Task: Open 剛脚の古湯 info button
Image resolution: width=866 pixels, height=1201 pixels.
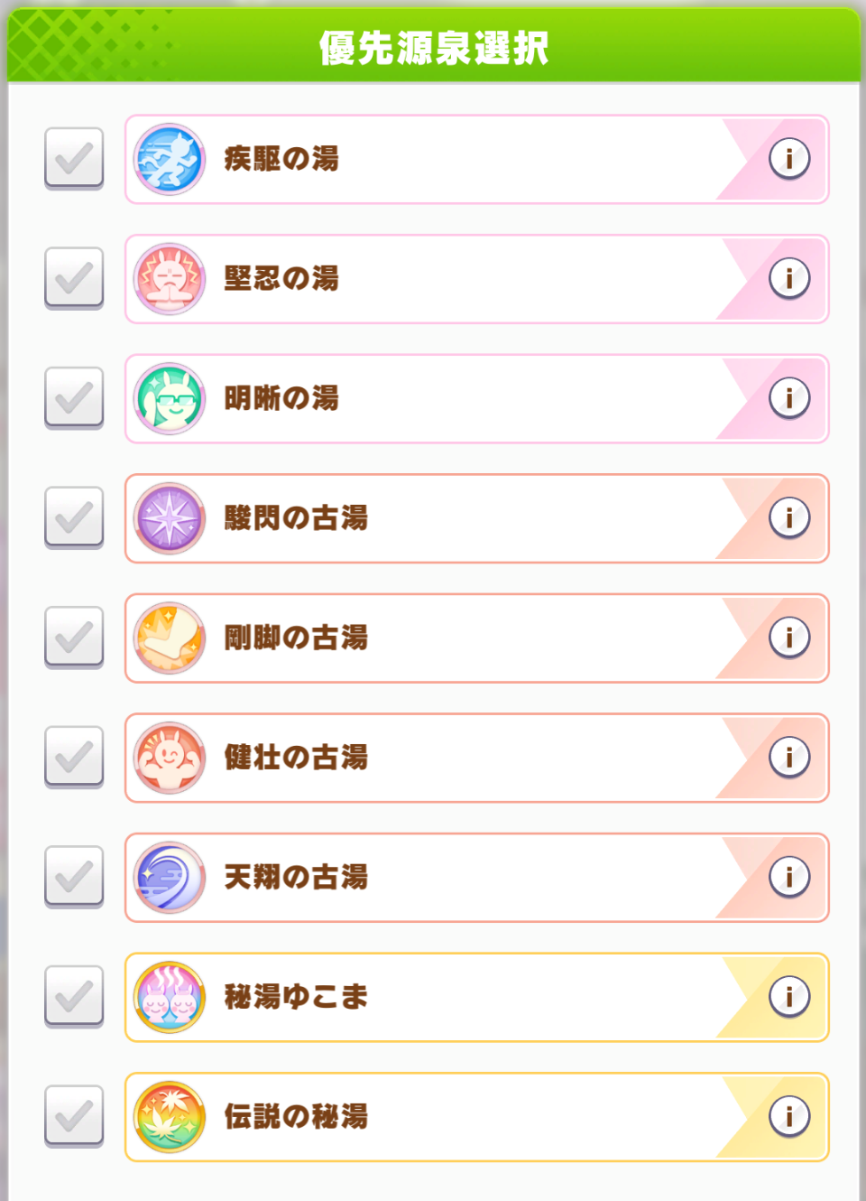Action: tap(788, 638)
